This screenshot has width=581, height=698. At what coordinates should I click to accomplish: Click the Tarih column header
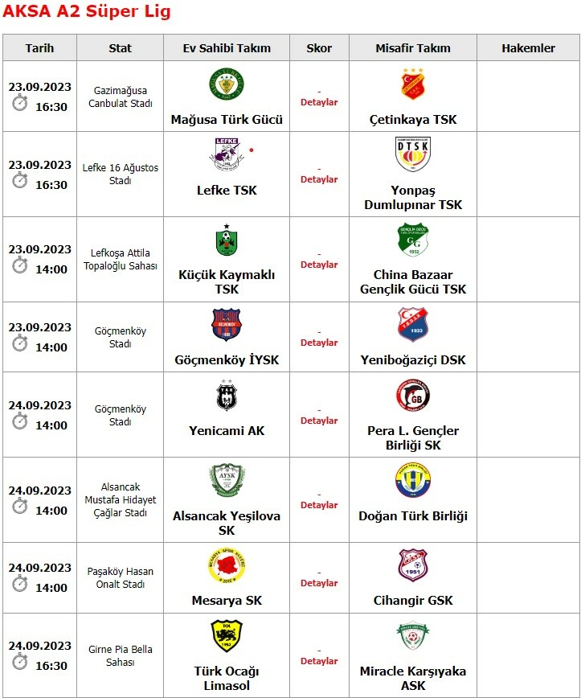[39, 48]
